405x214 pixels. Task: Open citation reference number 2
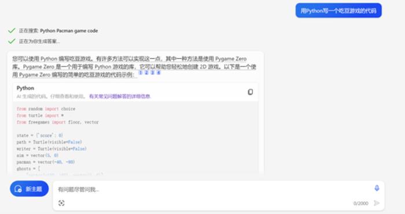[146, 73]
